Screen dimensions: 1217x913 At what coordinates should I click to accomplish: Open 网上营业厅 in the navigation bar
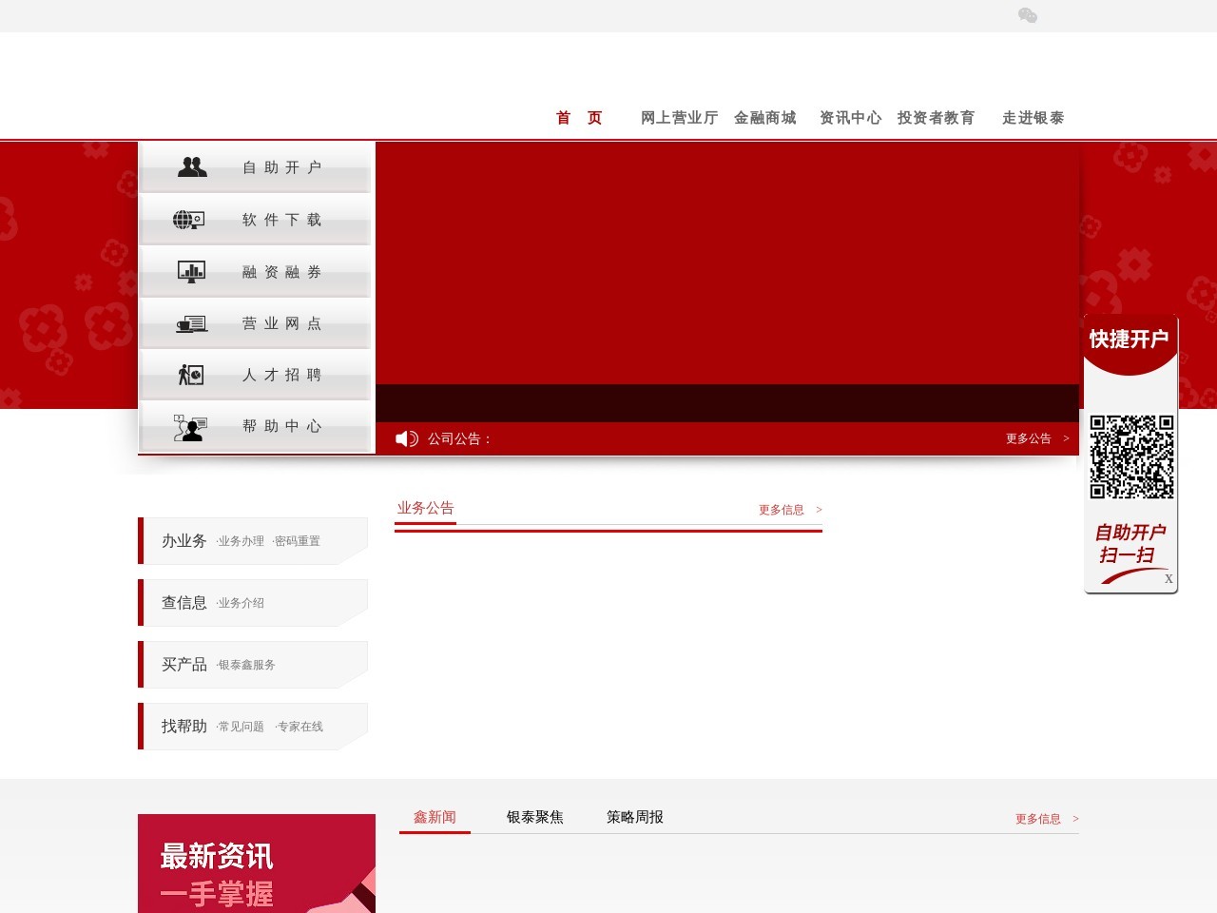(x=679, y=118)
